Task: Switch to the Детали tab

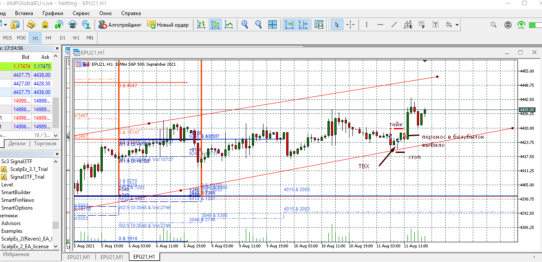Action: (17, 143)
